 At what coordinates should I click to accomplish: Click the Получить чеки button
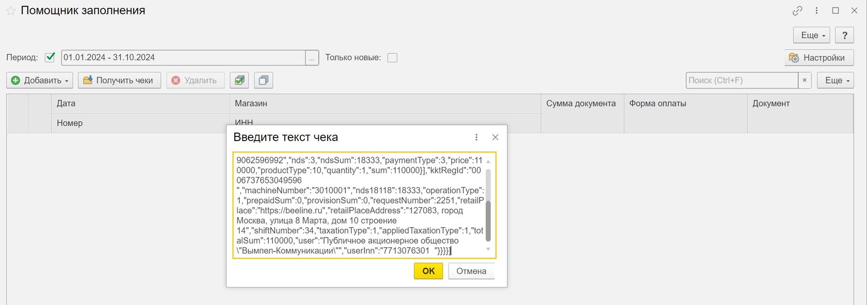click(x=119, y=80)
